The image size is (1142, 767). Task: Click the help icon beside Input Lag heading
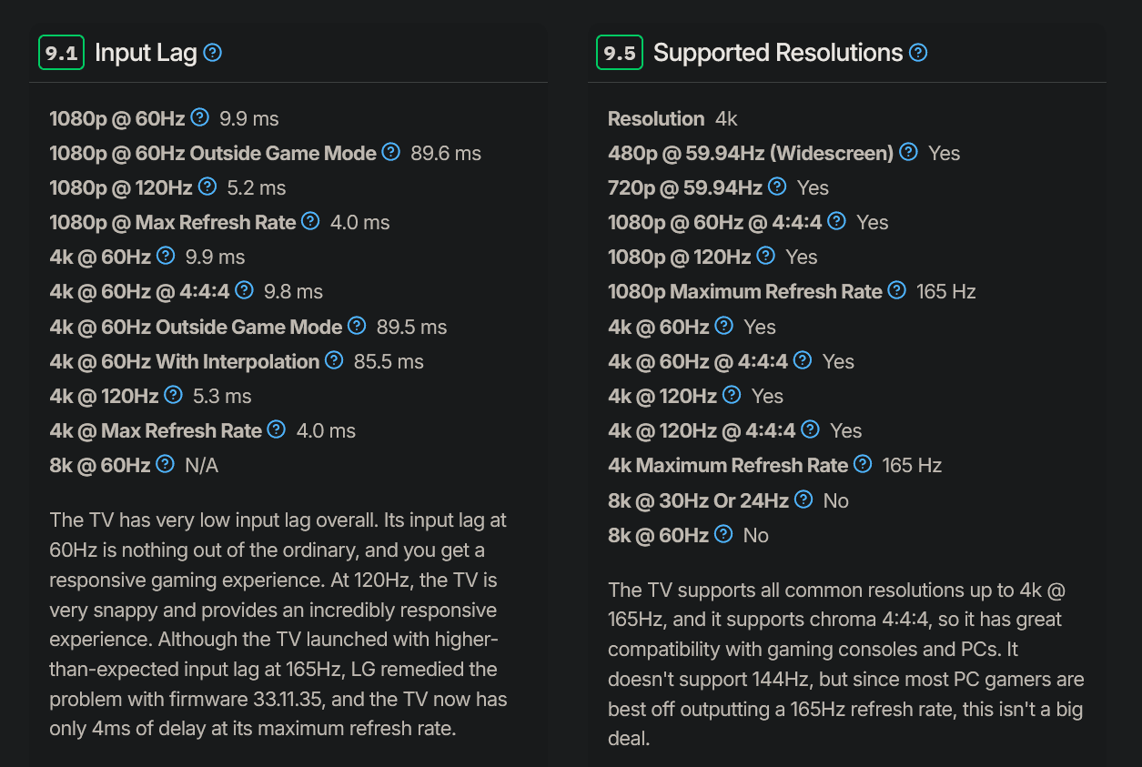pyautogui.click(x=213, y=53)
